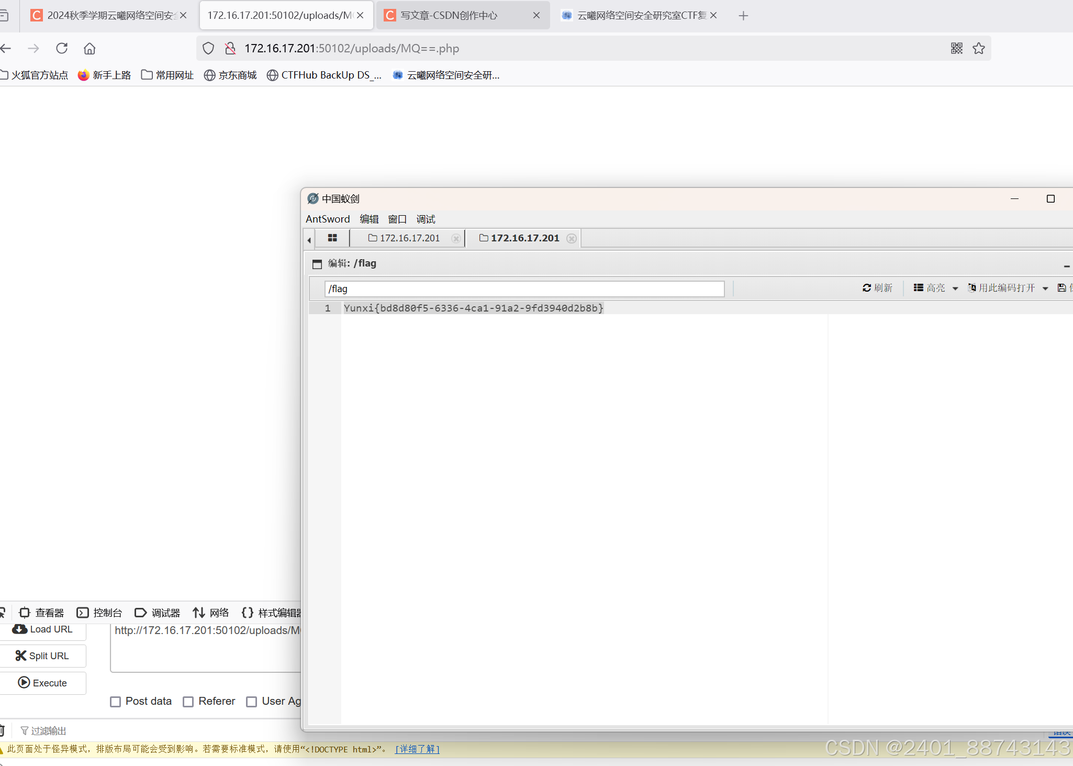Expand the 高亮 highlight dropdown
The width and height of the screenshot is (1073, 766).
[955, 288]
